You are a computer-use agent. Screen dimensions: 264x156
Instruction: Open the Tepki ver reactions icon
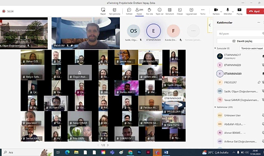(159, 10)
